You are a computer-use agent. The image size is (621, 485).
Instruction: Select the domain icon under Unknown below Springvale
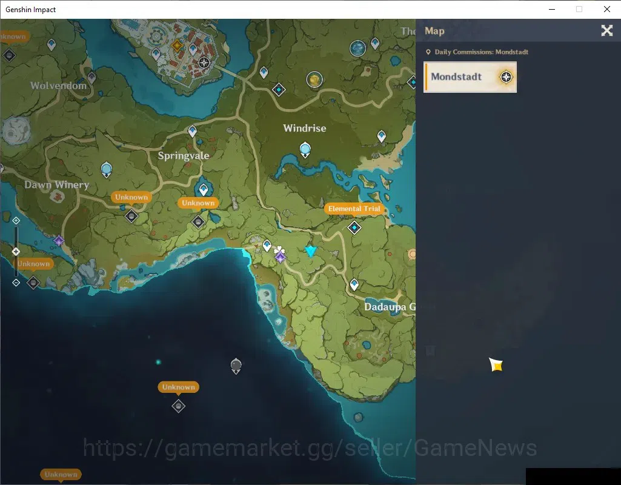[198, 221]
